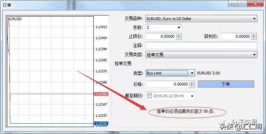Click the 获利价 take profit field
The height and width of the screenshot is (134, 266).
point(236,36)
